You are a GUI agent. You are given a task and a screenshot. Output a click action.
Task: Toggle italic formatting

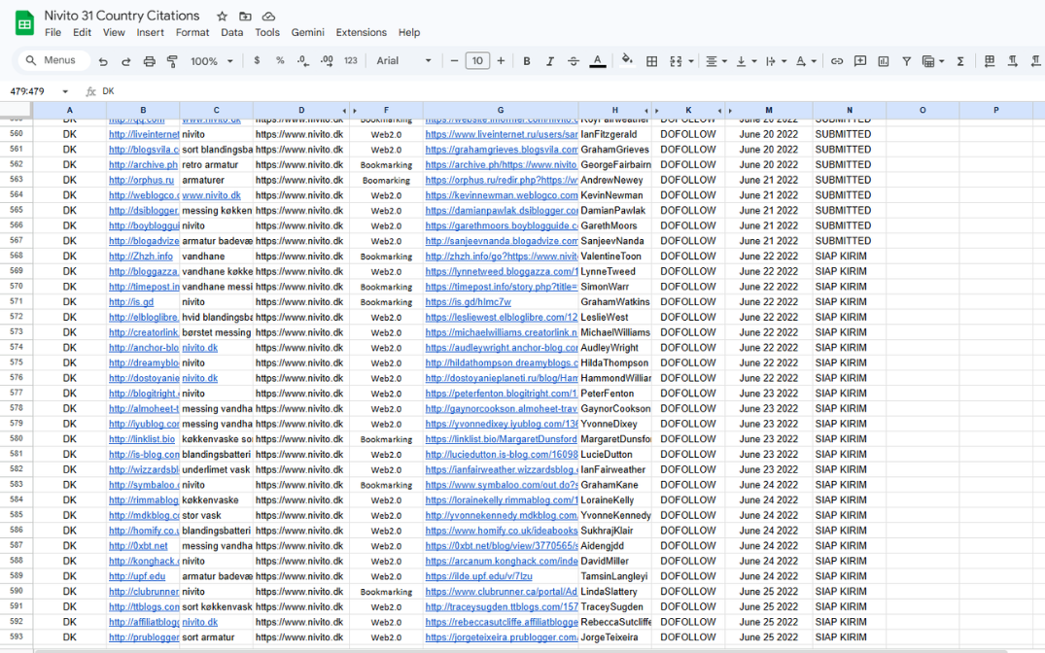(x=550, y=61)
